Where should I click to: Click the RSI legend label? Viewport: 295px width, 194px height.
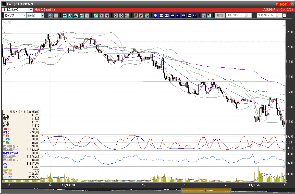(x=5, y=167)
